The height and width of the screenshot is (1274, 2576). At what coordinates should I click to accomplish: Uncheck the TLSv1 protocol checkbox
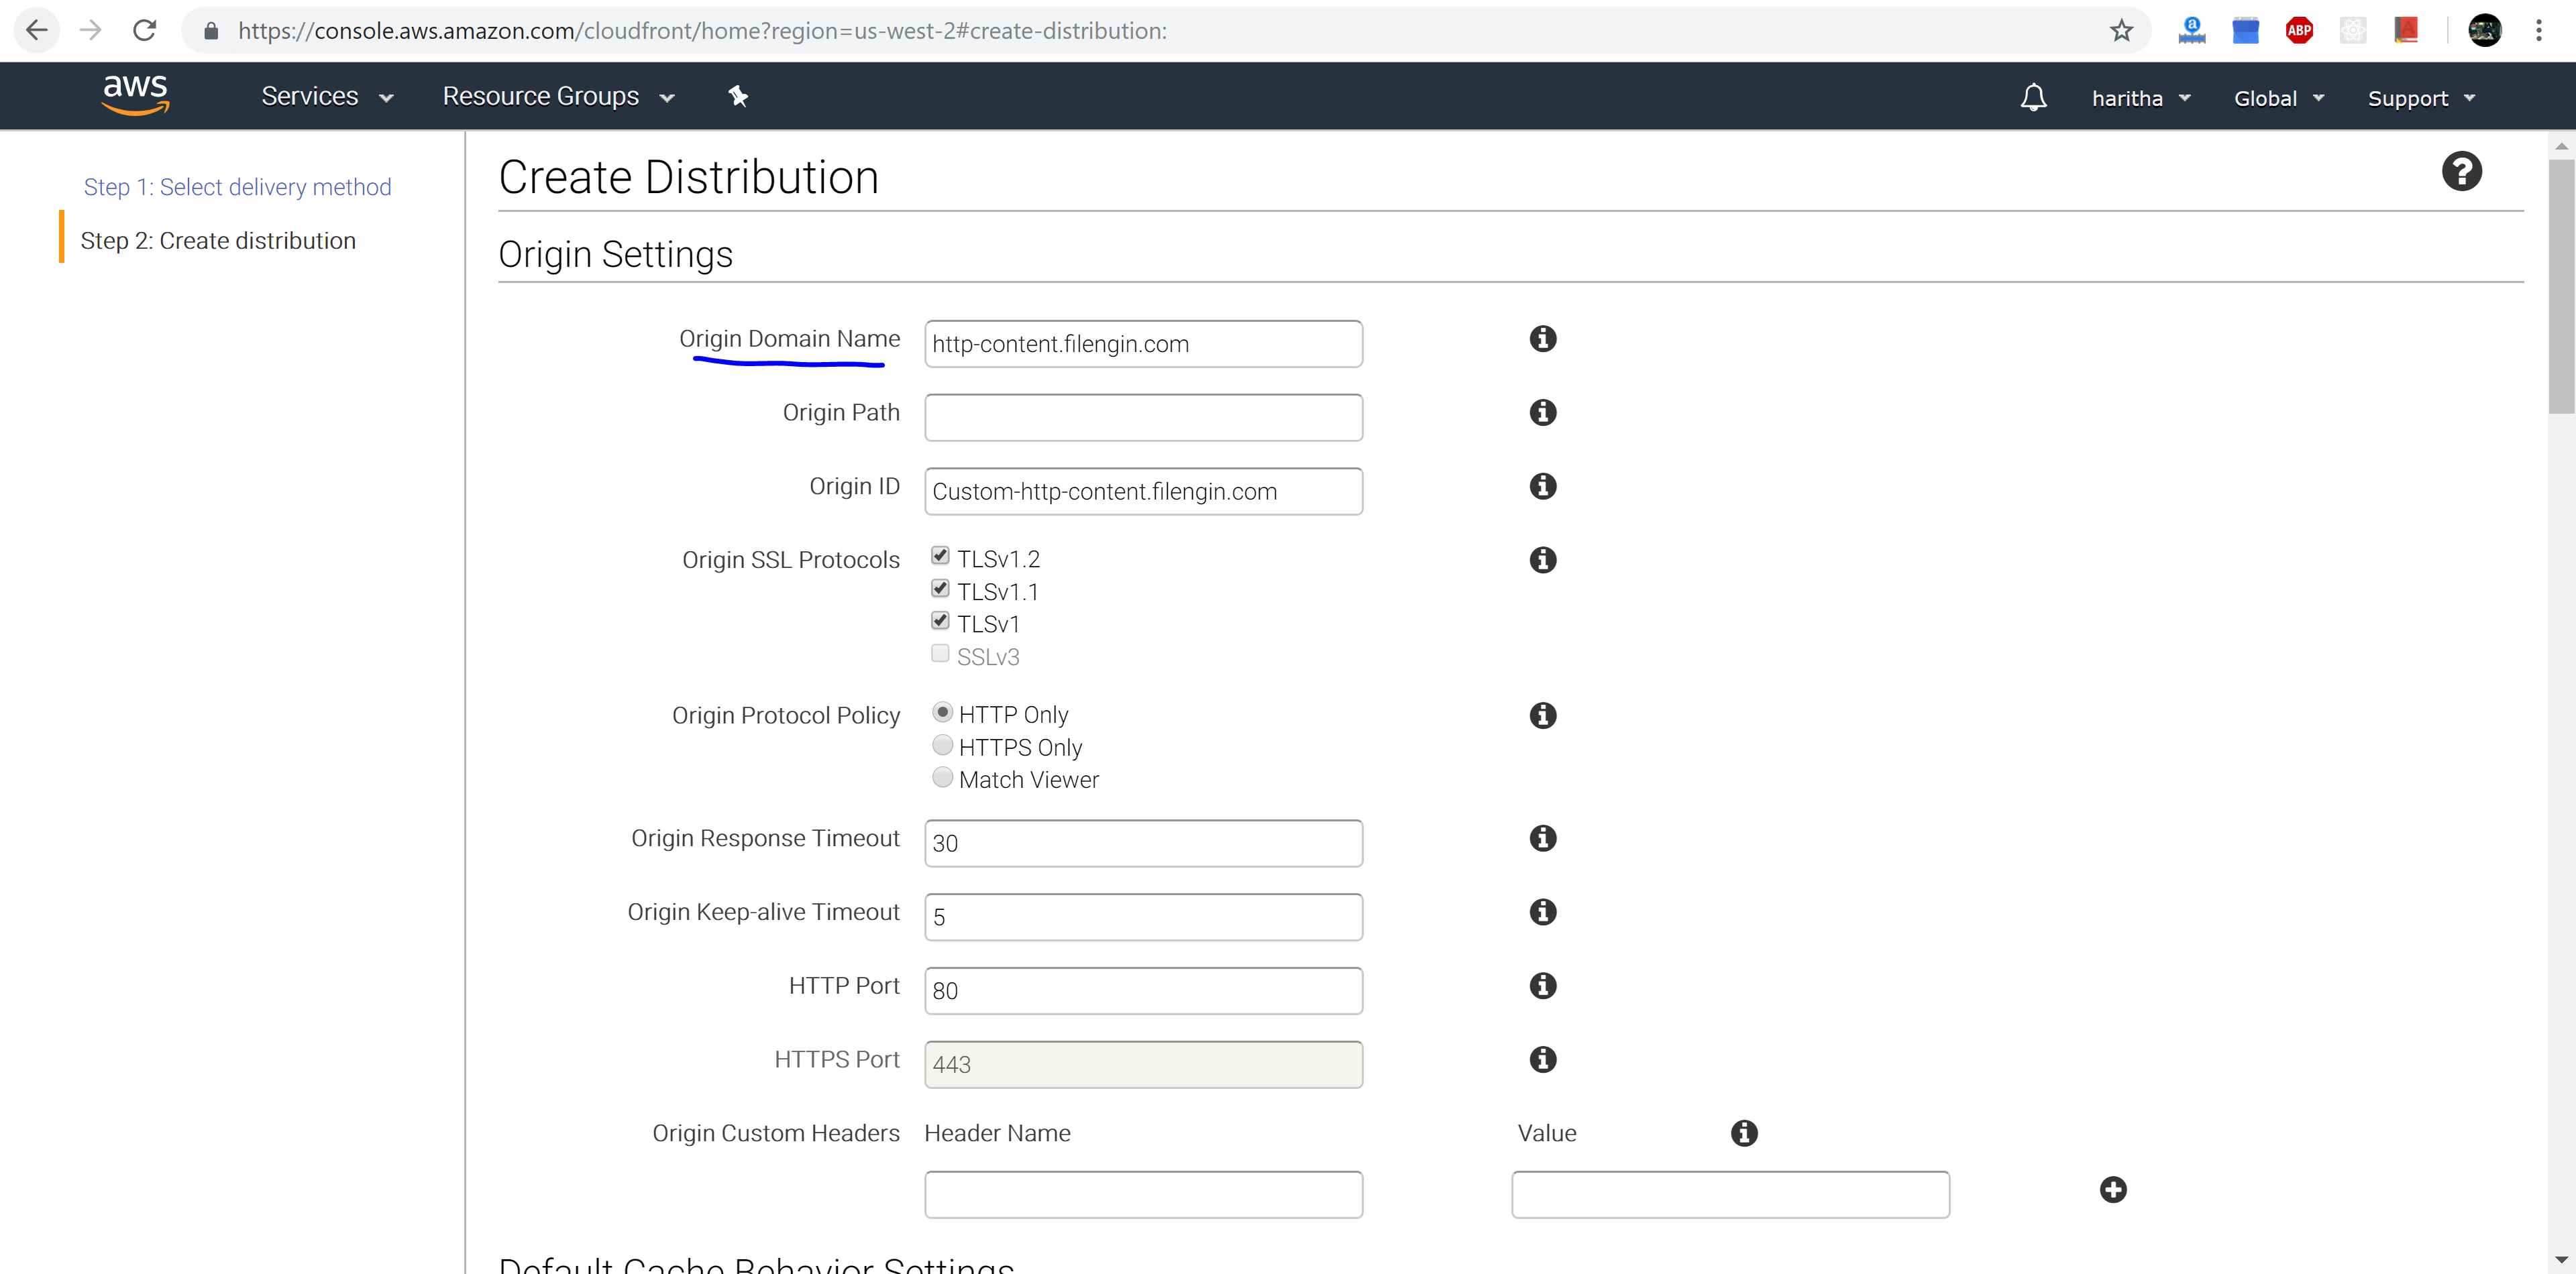coord(940,620)
